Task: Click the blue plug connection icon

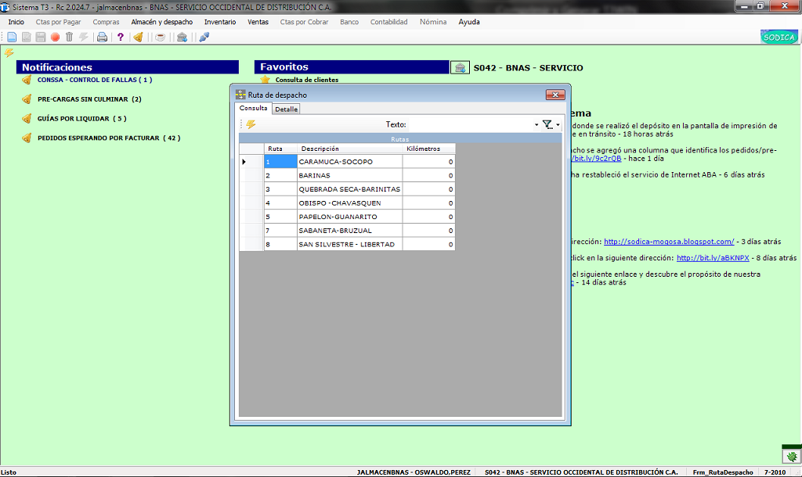Action: coord(204,38)
